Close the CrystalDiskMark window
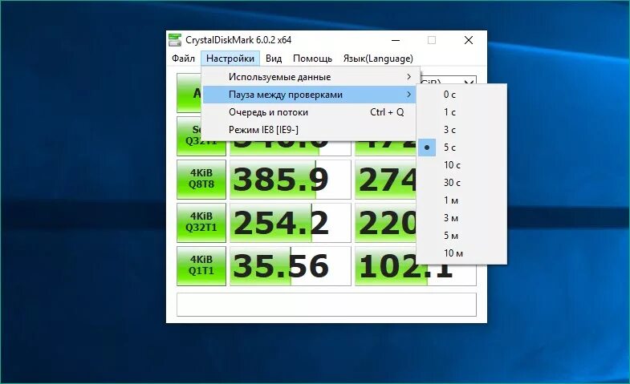Screen dimensions: 630x384 click(469, 40)
